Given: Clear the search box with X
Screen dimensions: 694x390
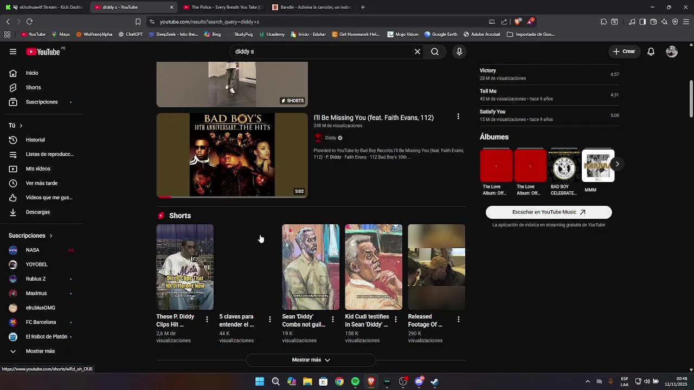Looking at the screenshot, I should [417, 51].
